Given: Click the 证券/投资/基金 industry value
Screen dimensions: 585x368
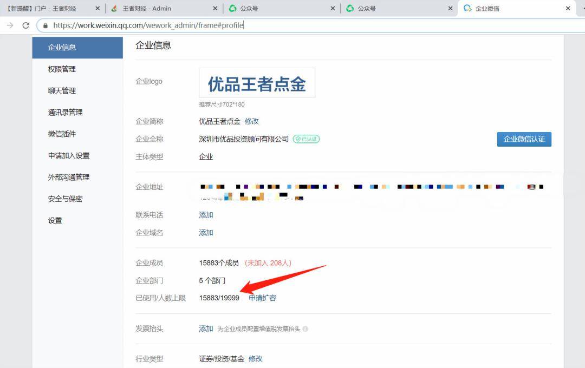Looking at the screenshot, I should click(222, 359).
